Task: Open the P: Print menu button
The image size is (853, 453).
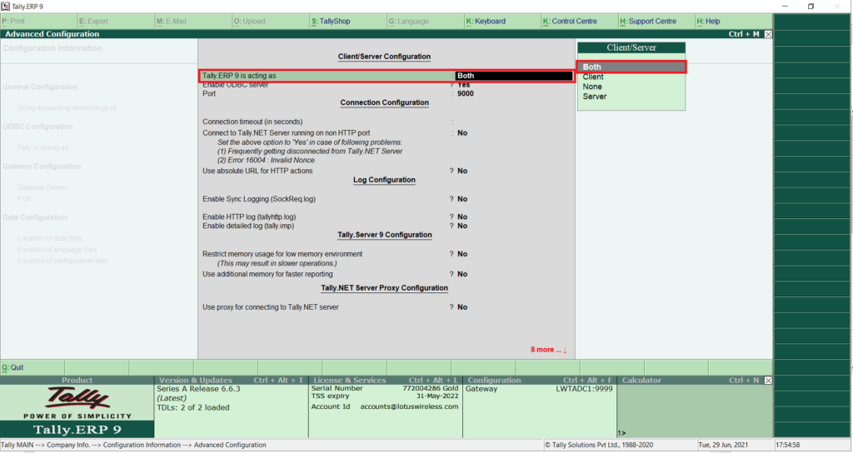Action: (x=38, y=21)
